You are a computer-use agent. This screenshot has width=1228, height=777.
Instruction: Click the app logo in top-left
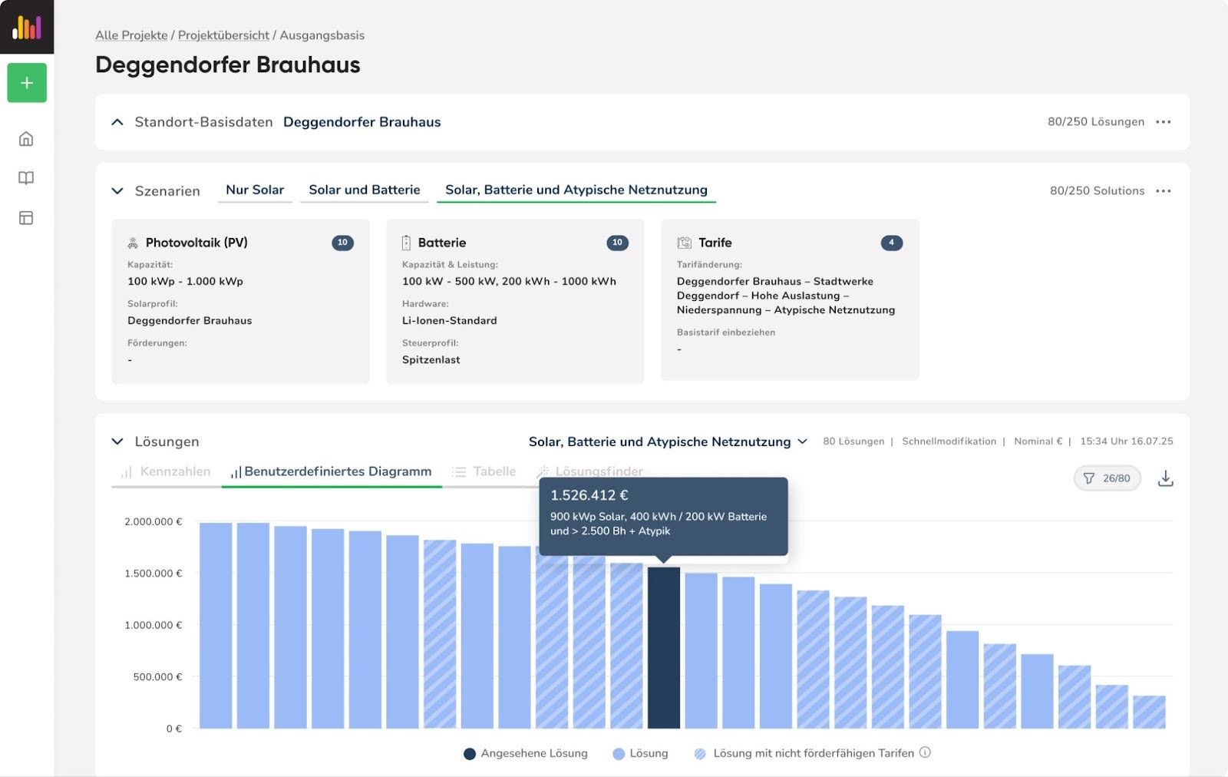[x=27, y=27]
